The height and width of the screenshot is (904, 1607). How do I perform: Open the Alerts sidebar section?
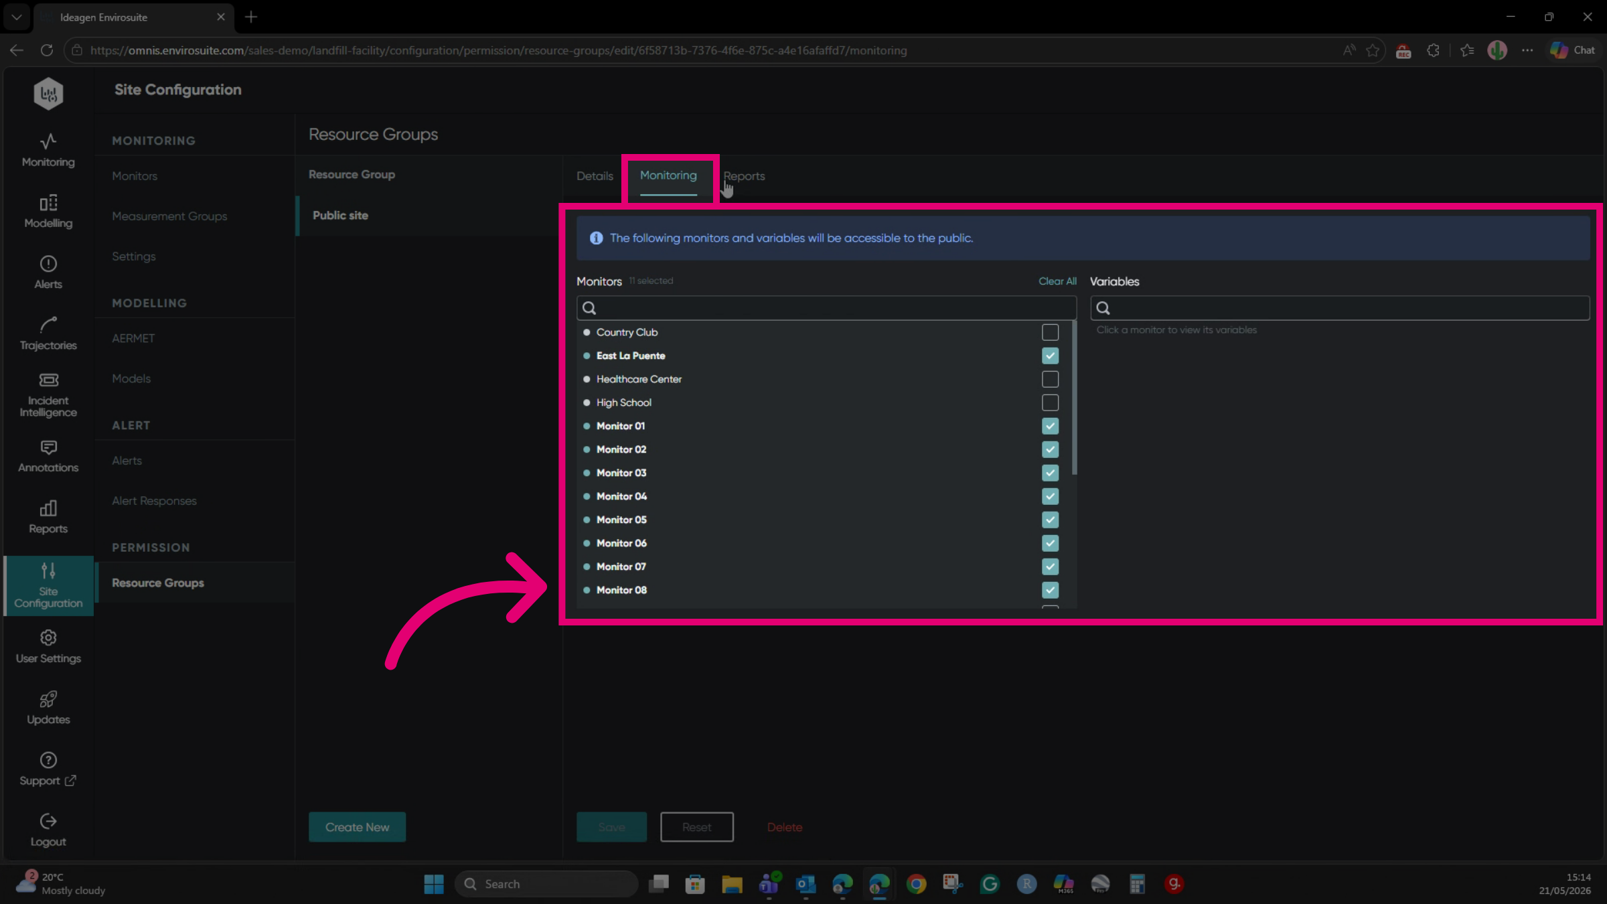click(48, 273)
